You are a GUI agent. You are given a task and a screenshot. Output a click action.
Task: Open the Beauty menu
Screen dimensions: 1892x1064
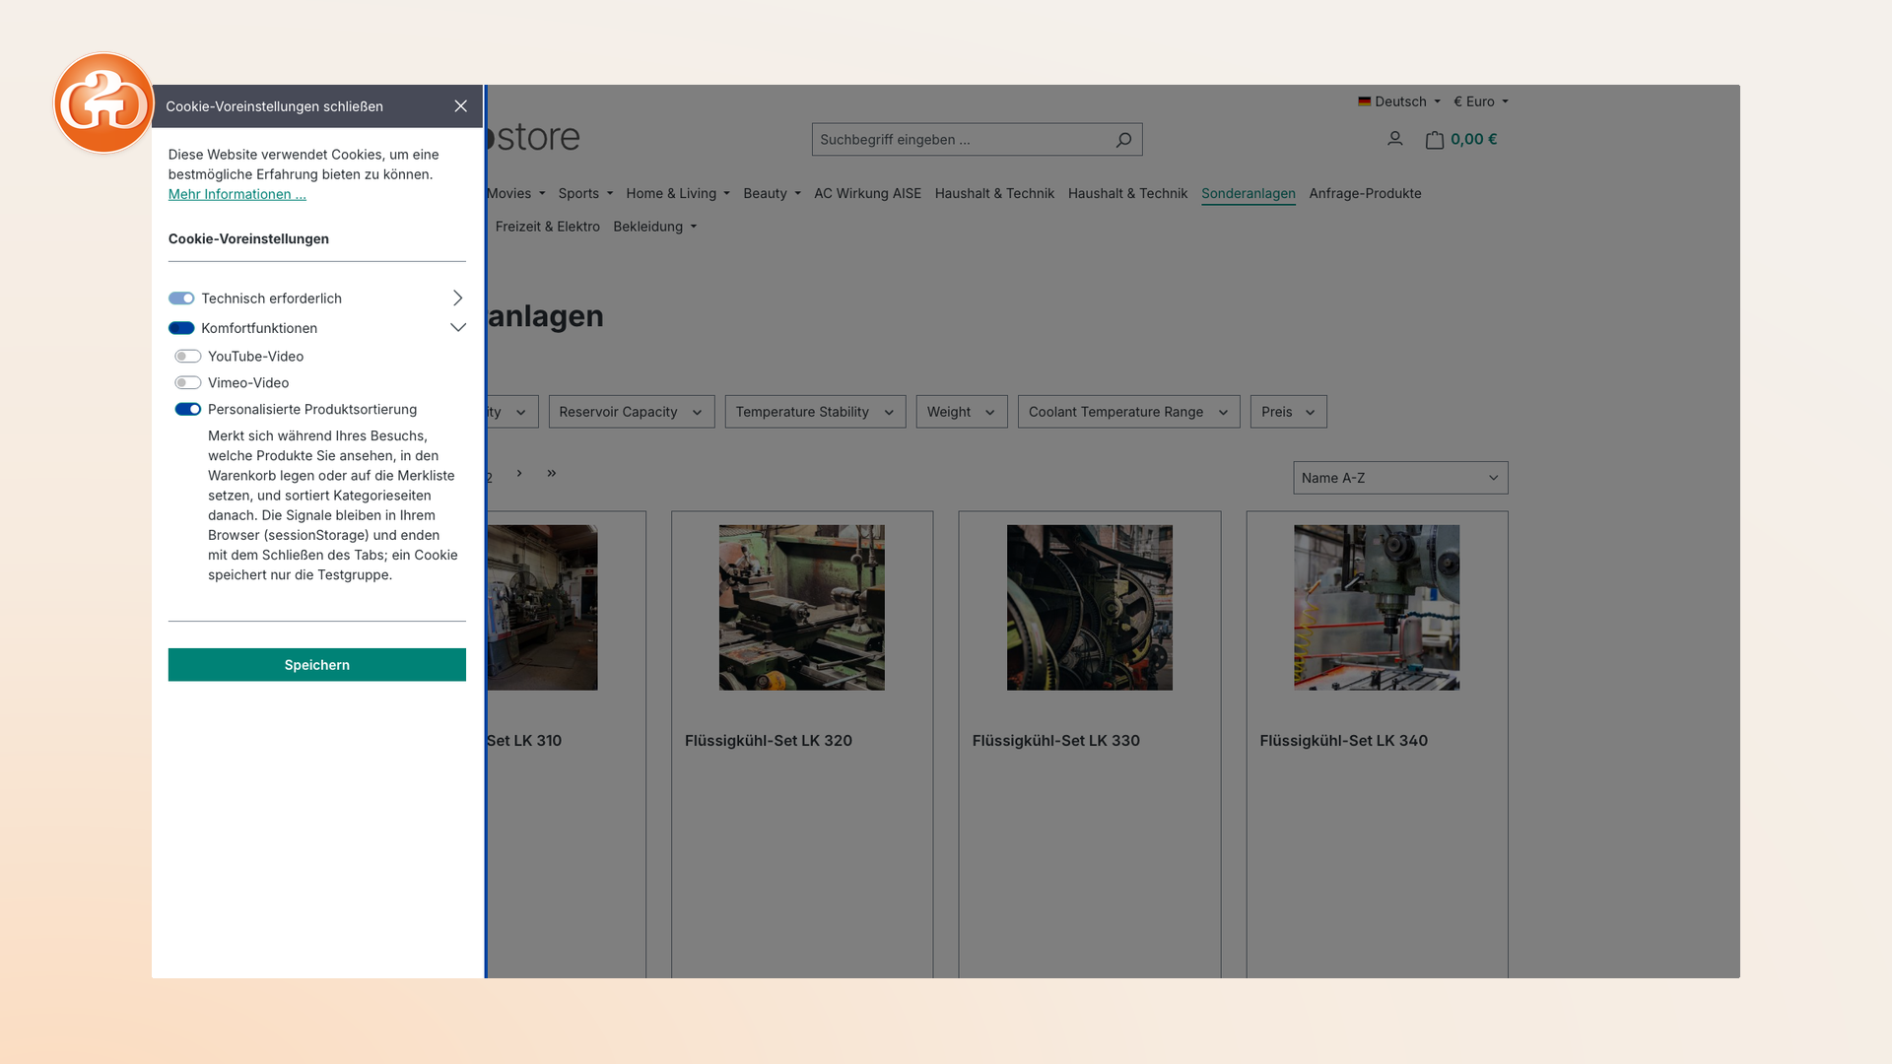772,194
